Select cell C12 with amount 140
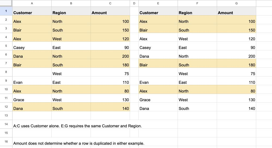The height and width of the screenshot is (148, 272). click(110, 107)
